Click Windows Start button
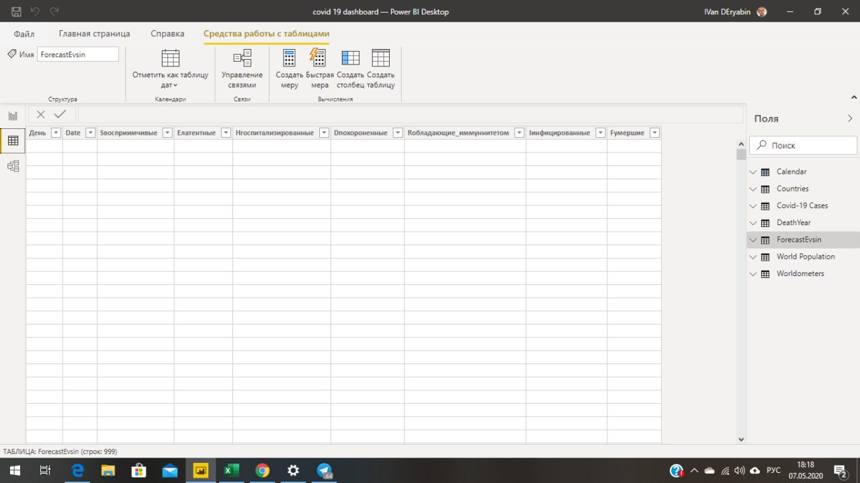 [x=14, y=470]
